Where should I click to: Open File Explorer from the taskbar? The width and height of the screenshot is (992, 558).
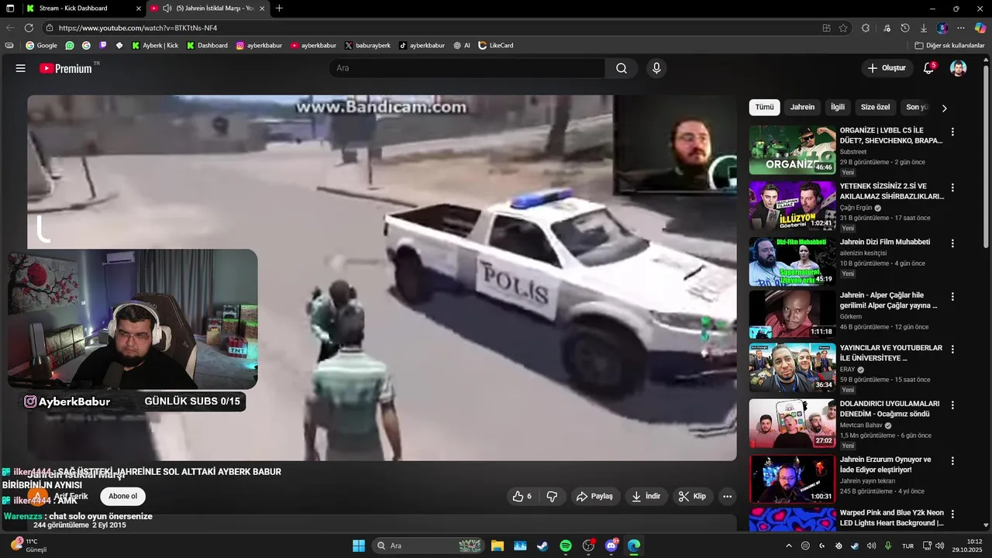pos(497,546)
